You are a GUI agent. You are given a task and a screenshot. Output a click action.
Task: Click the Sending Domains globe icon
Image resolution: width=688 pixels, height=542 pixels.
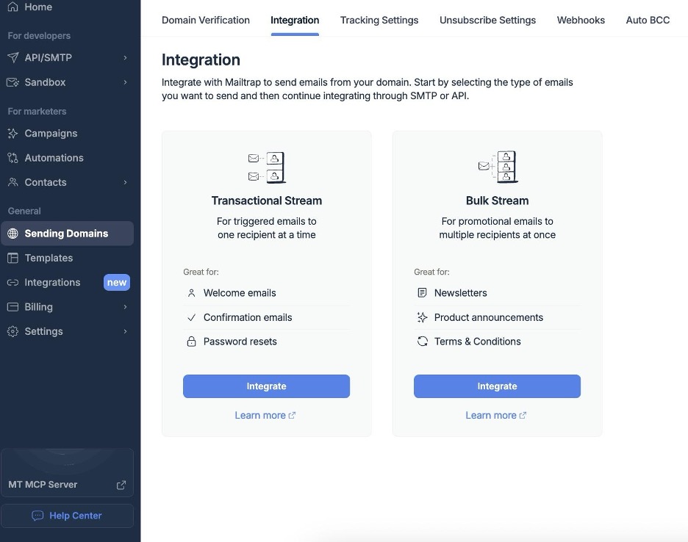[12, 234]
